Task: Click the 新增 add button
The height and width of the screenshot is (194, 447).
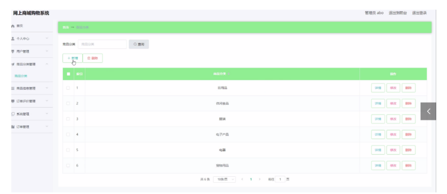Action: tap(72, 58)
